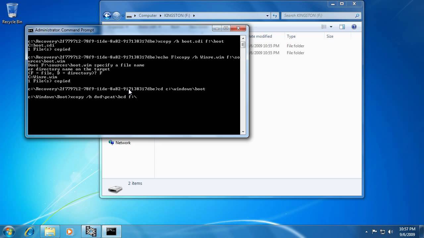The width and height of the screenshot is (424, 238).
Task: Go forward in Explorer window
Action: tap(116, 16)
